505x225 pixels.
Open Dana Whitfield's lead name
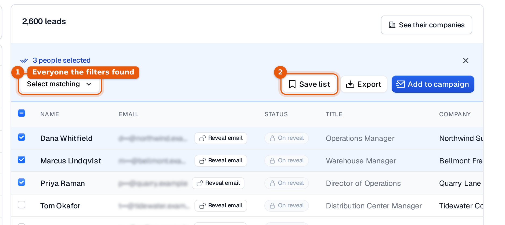click(66, 138)
